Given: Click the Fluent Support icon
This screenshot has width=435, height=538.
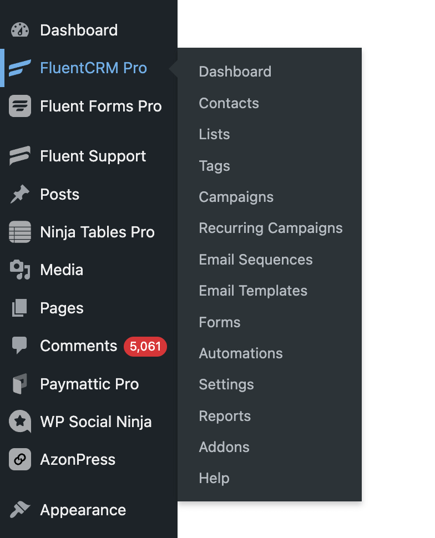Looking at the screenshot, I should click(x=19, y=156).
